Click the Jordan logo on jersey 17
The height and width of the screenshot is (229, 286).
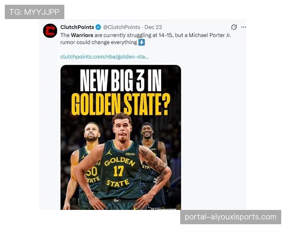[x=109, y=153]
